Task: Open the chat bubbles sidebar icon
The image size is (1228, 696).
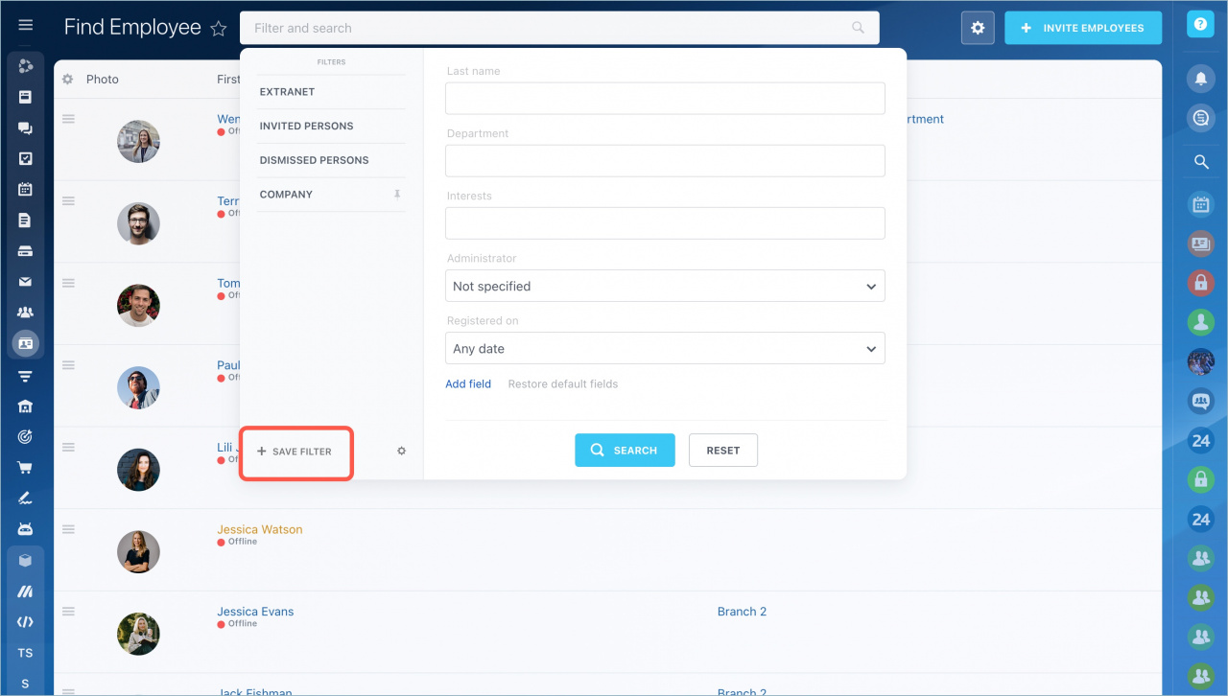Action: coord(26,128)
